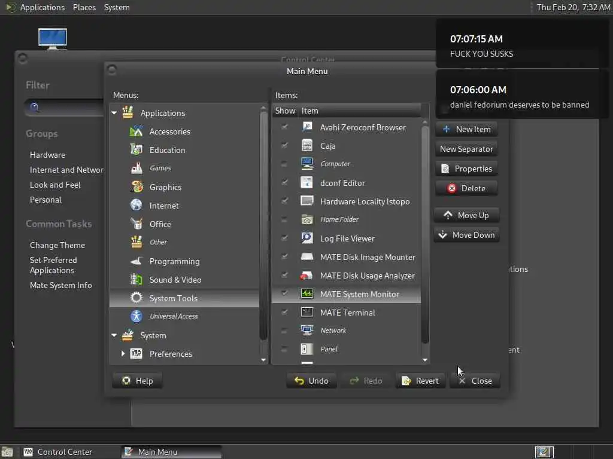Click the Revert button
613x459 pixels.
click(420, 381)
